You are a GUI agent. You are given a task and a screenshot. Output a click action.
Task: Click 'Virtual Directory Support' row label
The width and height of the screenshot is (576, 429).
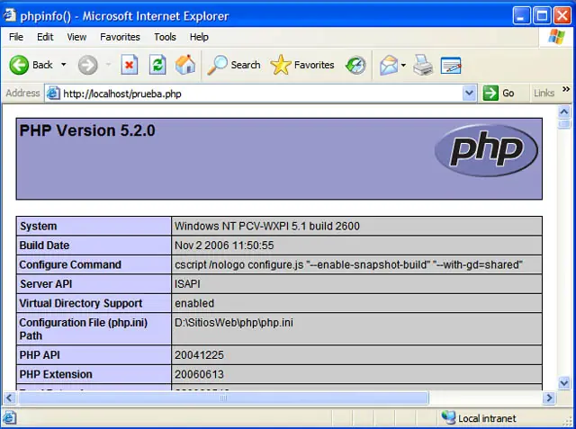tap(81, 303)
